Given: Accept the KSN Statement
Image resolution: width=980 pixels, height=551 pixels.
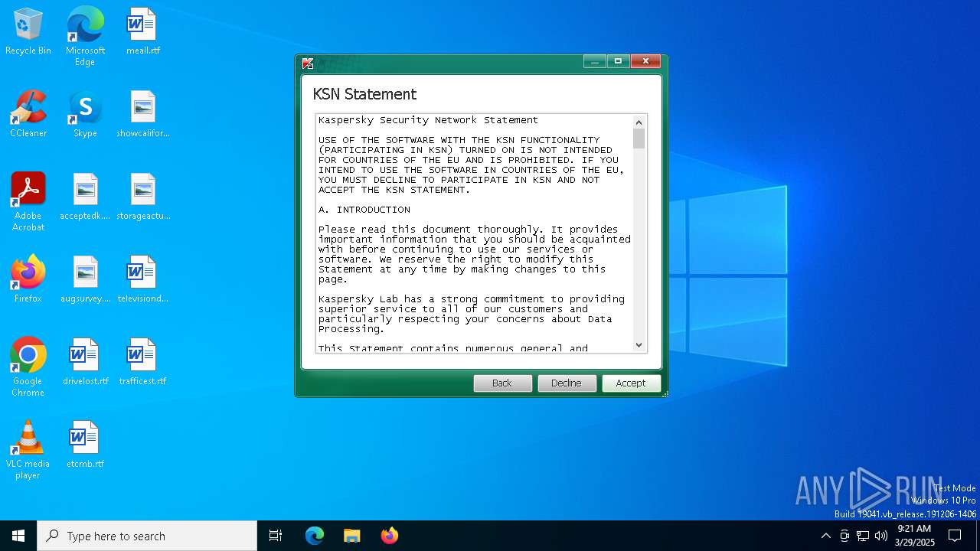Looking at the screenshot, I should click(x=631, y=383).
